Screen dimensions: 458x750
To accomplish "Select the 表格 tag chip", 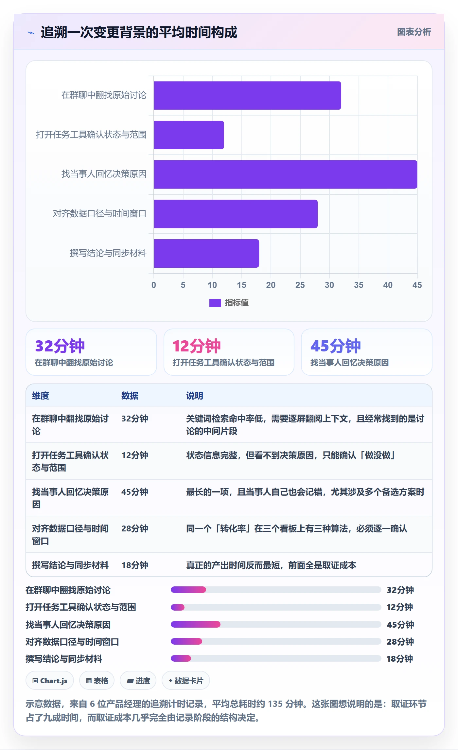I will click(97, 681).
